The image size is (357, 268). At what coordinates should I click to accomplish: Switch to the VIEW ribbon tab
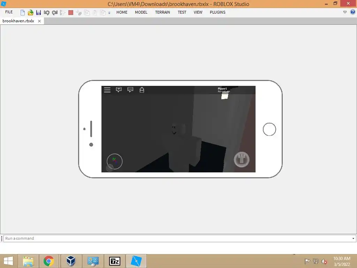(198, 12)
